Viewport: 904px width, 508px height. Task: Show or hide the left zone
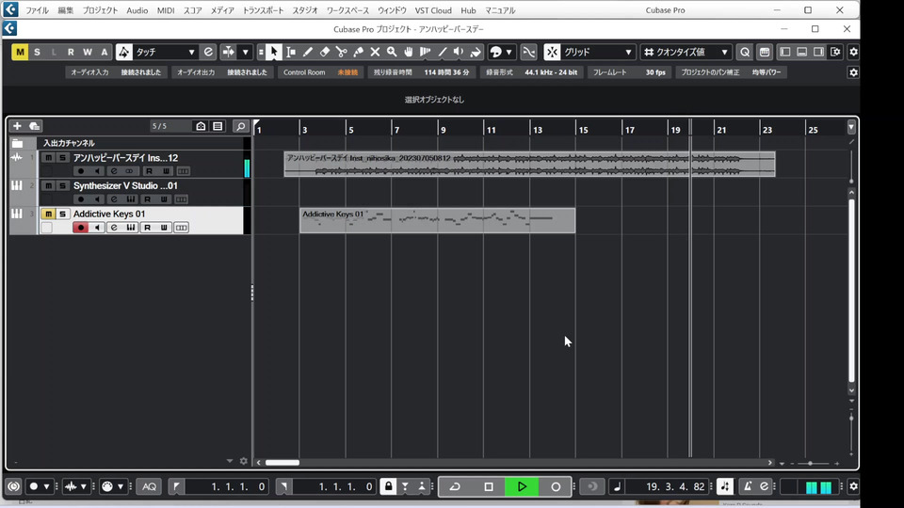(x=785, y=52)
